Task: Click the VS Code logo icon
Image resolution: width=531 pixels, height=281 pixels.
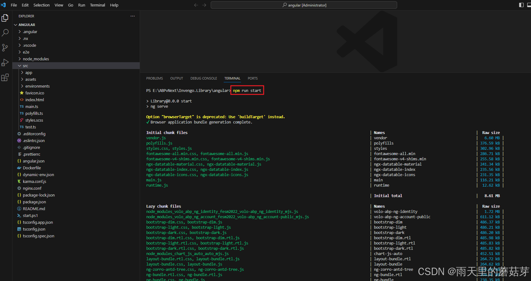Action: coord(3,5)
